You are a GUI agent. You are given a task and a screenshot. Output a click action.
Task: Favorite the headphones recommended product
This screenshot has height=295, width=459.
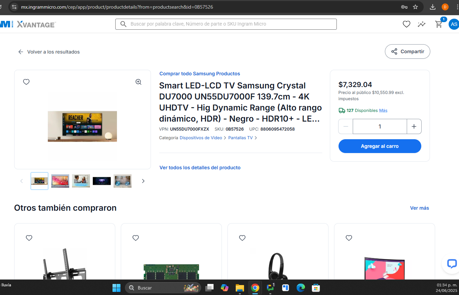[x=242, y=238]
